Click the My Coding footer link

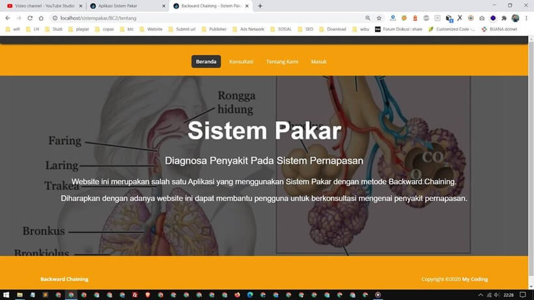(475, 279)
